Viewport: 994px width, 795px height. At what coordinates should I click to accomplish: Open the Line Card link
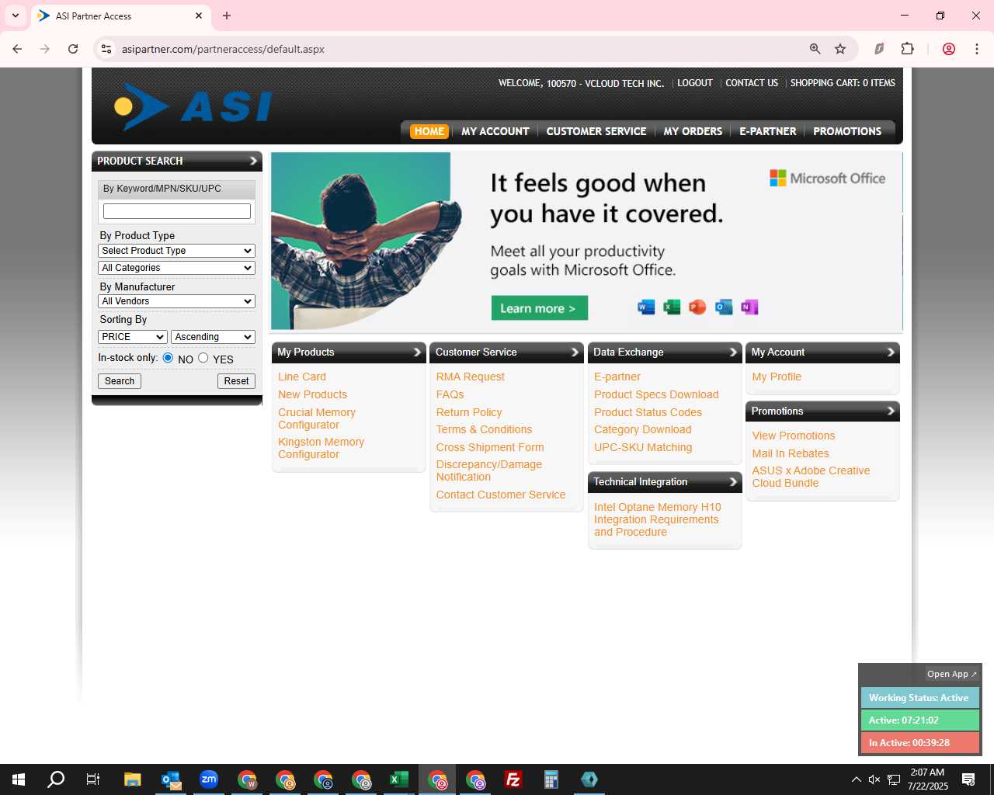302,377
